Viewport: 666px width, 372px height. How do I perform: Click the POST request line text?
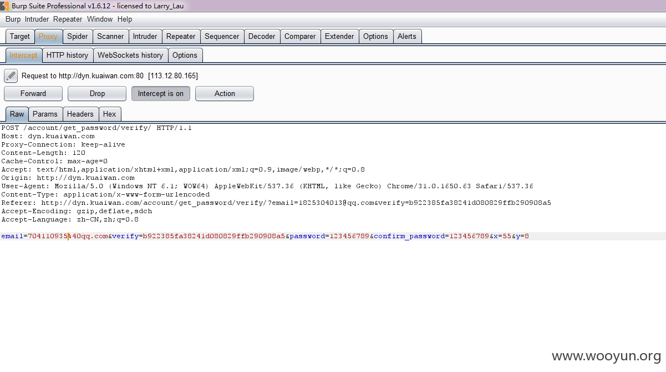[x=96, y=128]
